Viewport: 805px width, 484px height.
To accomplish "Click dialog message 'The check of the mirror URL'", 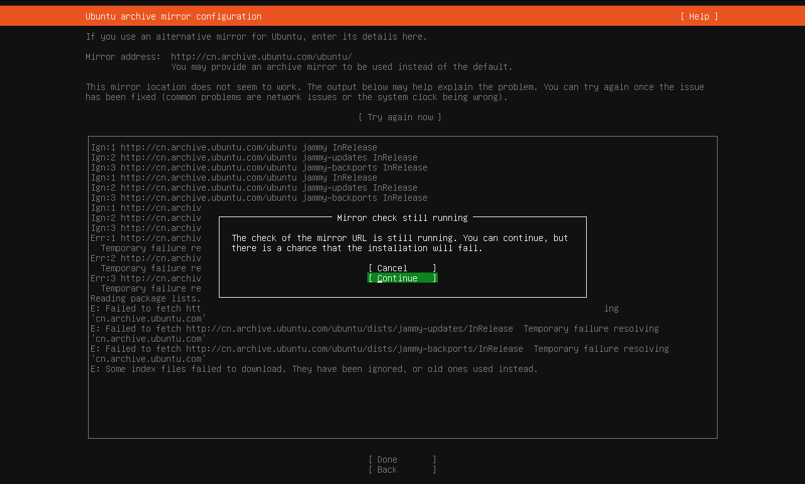I will [x=400, y=243].
